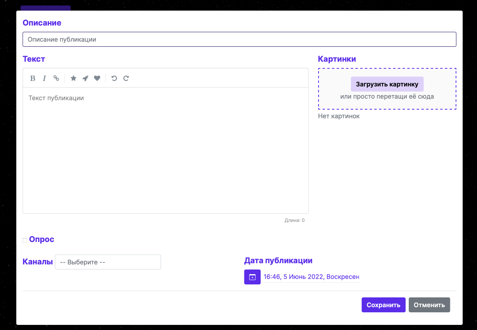
Task: Open the calendar picker for publication date
Action: tap(252, 277)
